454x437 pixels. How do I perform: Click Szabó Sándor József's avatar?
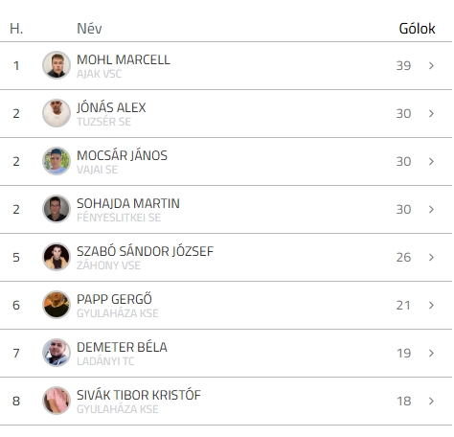57,257
